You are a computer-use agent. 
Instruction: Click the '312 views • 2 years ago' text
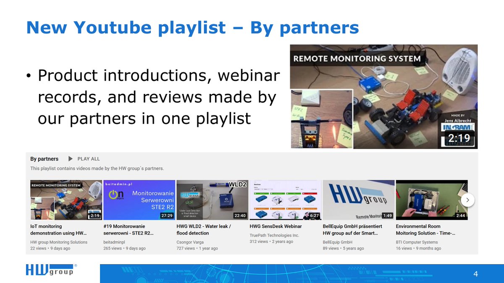(271, 241)
